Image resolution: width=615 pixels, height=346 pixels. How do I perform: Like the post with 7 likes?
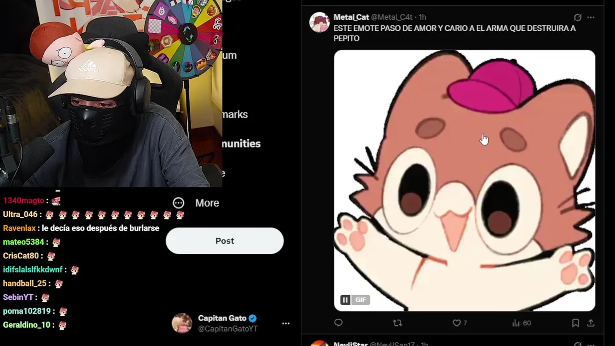[459, 323]
